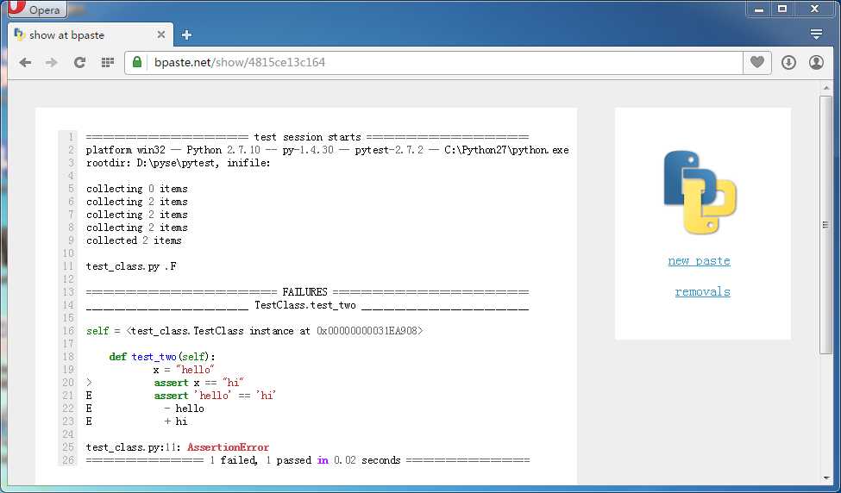Click the red 'AssertionError' text
The width and height of the screenshot is (841, 493).
[228, 447]
